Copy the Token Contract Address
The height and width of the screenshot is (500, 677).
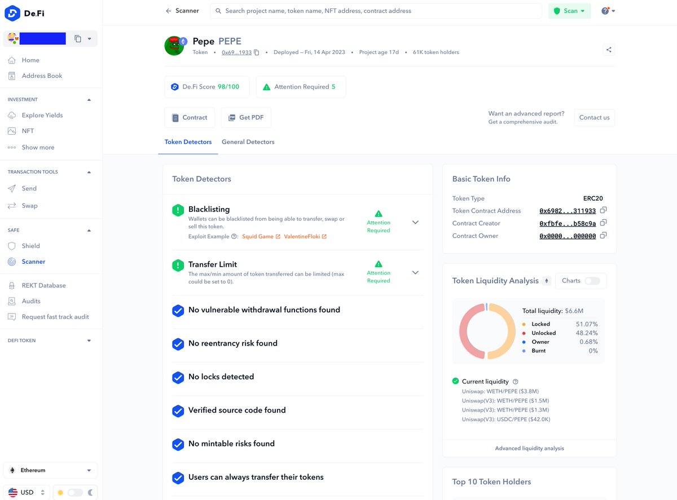coord(603,210)
